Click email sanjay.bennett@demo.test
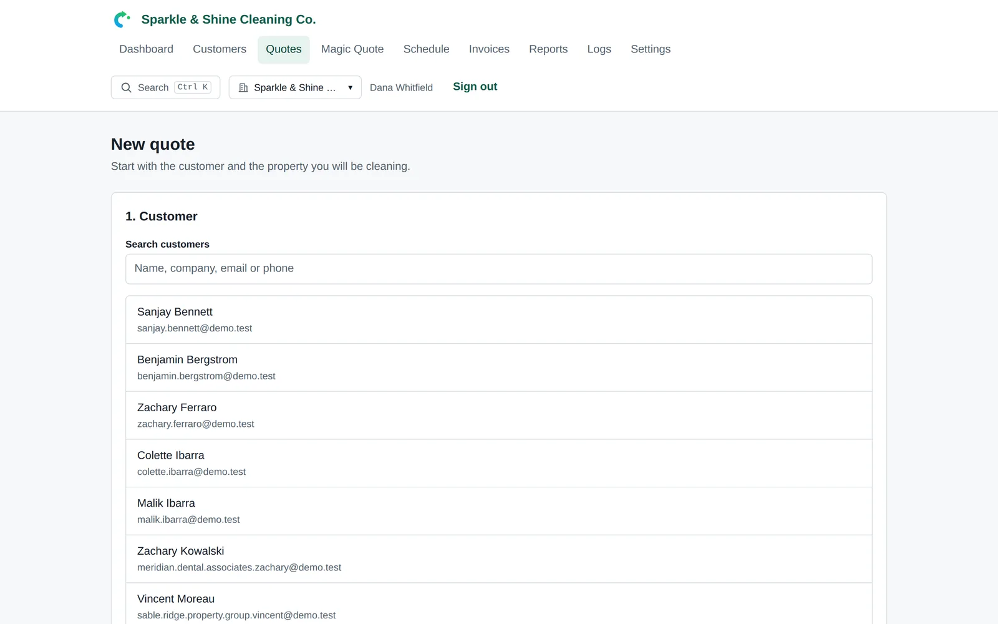Image resolution: width=998 pixels, height=624 pixels. tap(195, 328)
